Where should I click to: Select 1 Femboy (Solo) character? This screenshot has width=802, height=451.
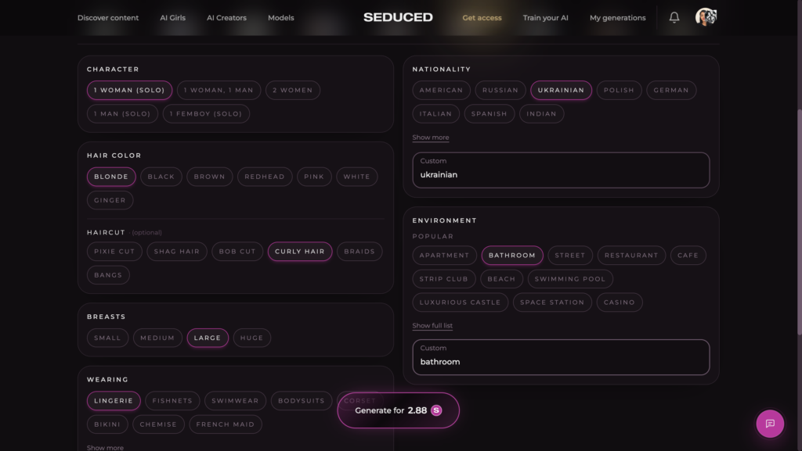tap(206, 114)
